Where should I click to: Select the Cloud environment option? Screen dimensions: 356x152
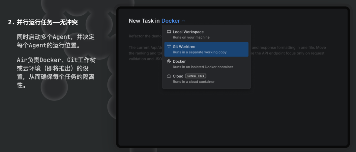[x=206, y=79]
